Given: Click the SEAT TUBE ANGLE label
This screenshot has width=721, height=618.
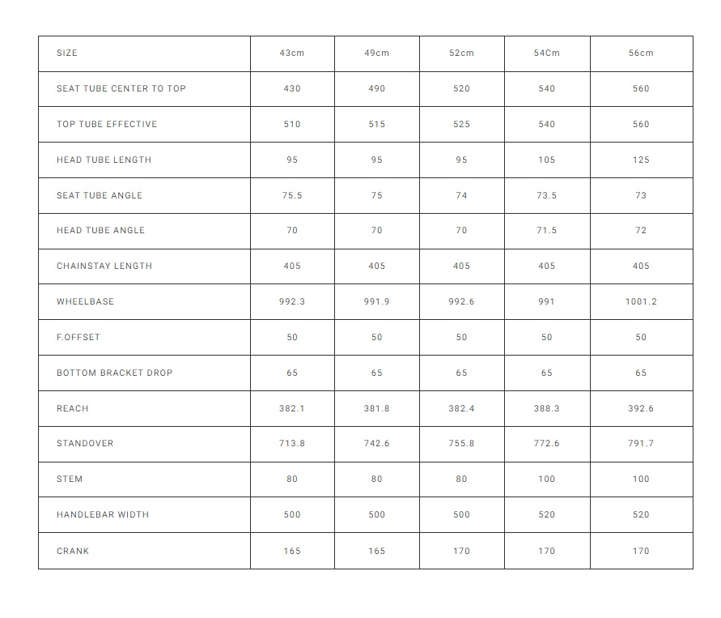Looking at the screenshot, I should (x=100, y=196).
